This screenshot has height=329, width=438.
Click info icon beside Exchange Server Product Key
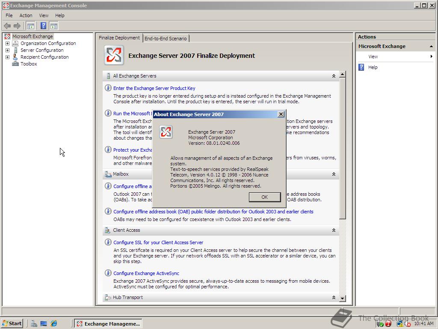point(108,88)
